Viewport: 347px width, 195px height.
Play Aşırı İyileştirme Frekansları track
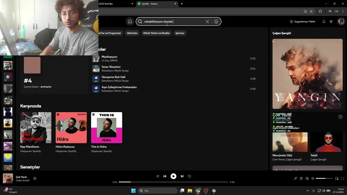174,89
